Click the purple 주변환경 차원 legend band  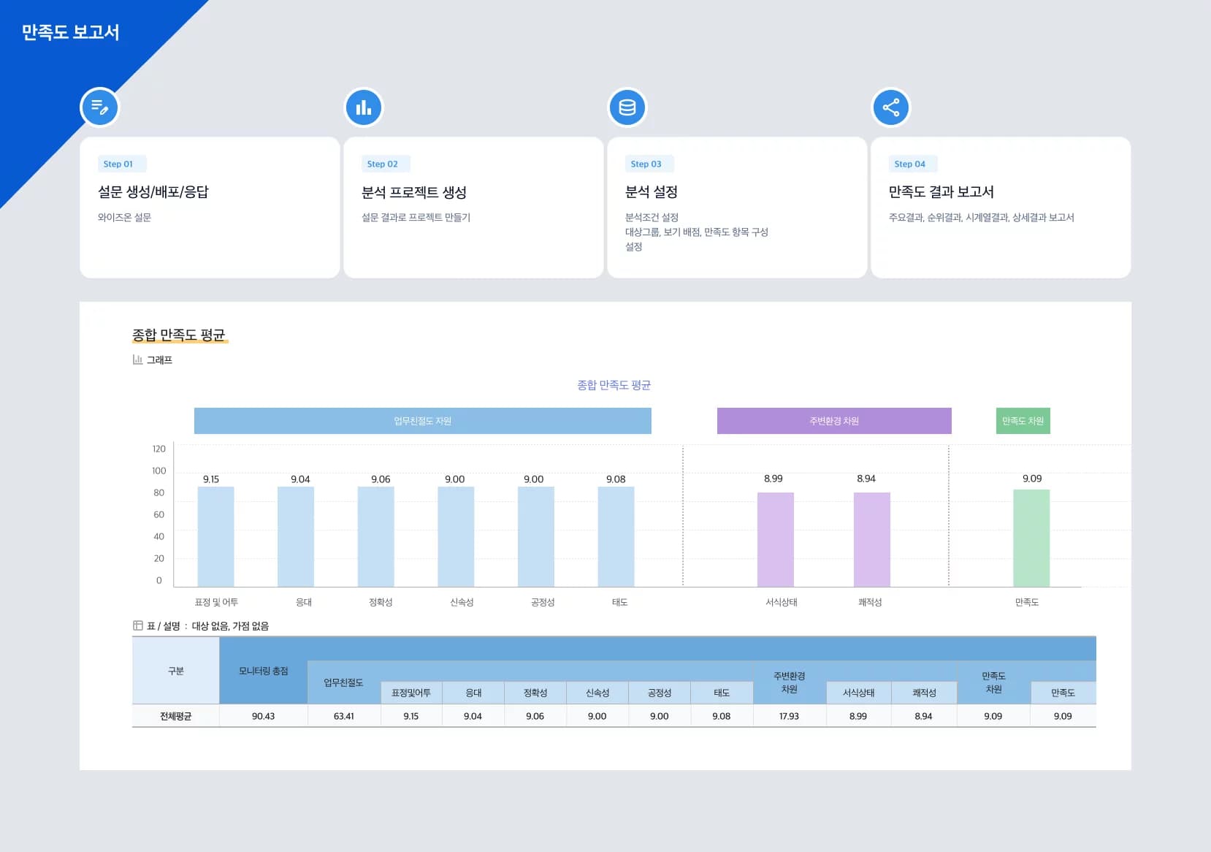coord(835,421)
